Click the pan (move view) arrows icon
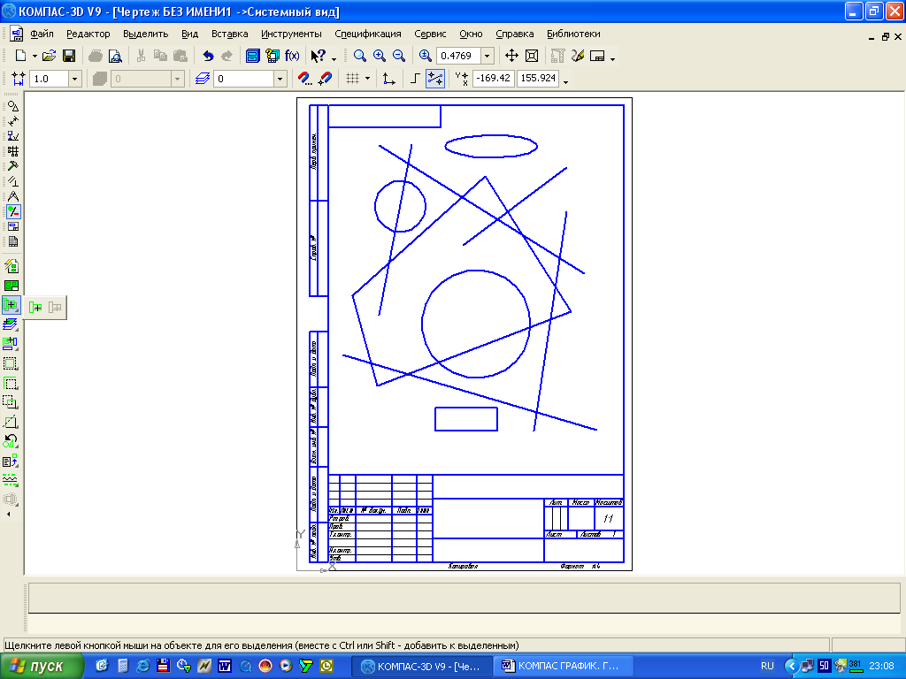The image size is (906, 679). (x=511, y=56)
